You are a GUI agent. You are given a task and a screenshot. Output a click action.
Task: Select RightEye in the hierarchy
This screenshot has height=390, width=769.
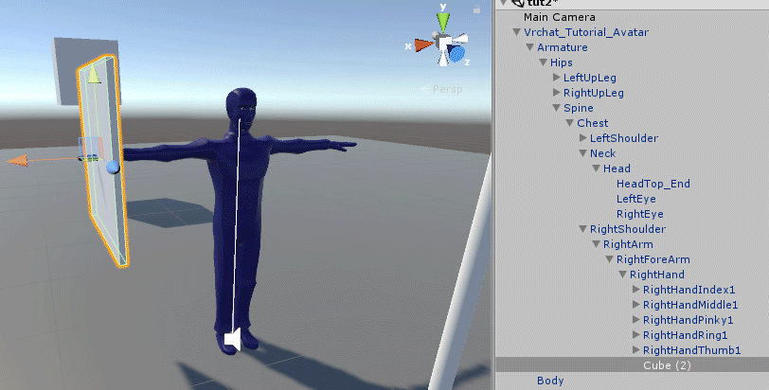(x=640, y=214)
